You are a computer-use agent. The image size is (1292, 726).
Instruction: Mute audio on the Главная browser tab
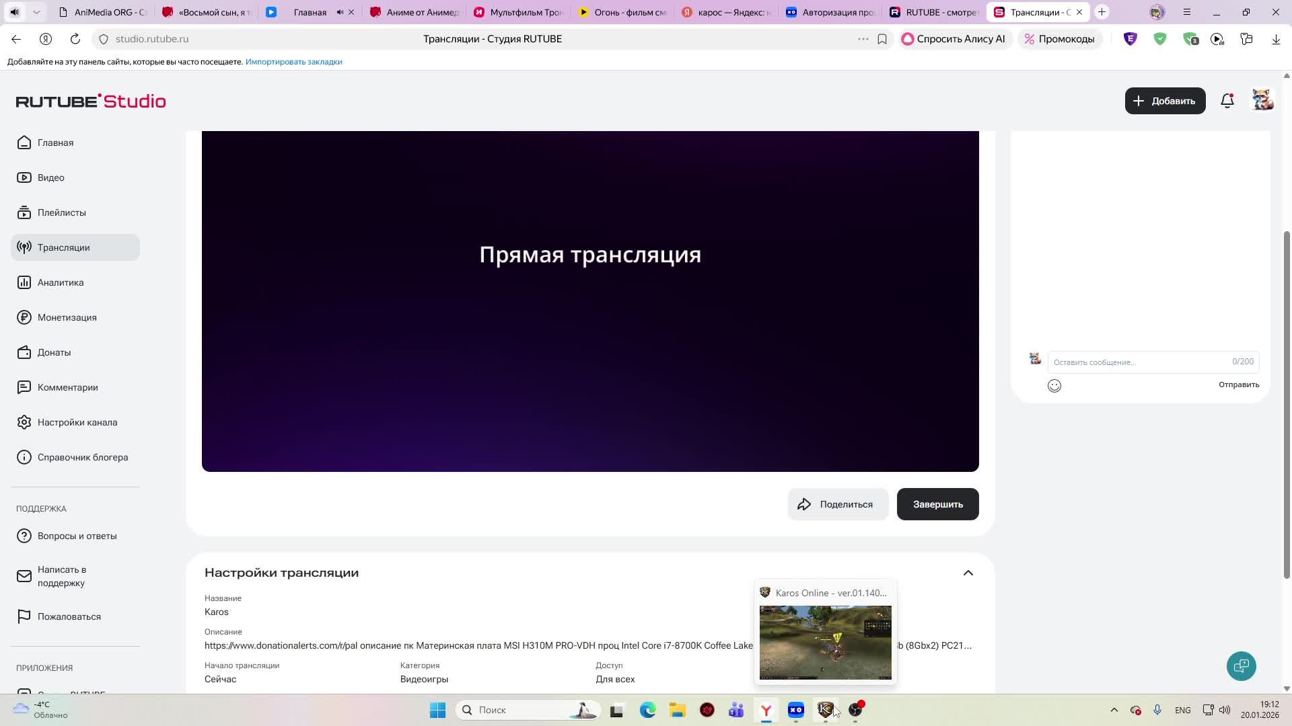[340, 11]
